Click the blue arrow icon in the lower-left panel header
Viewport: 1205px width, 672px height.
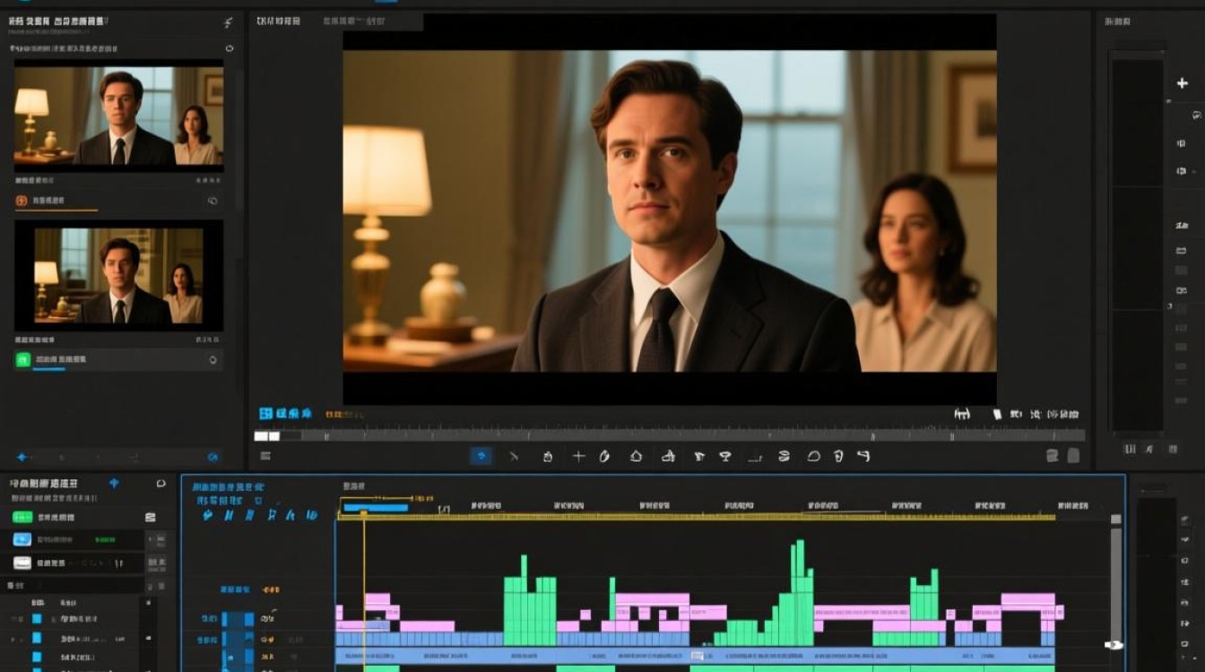pyautogui.click(x=114, y=483)
